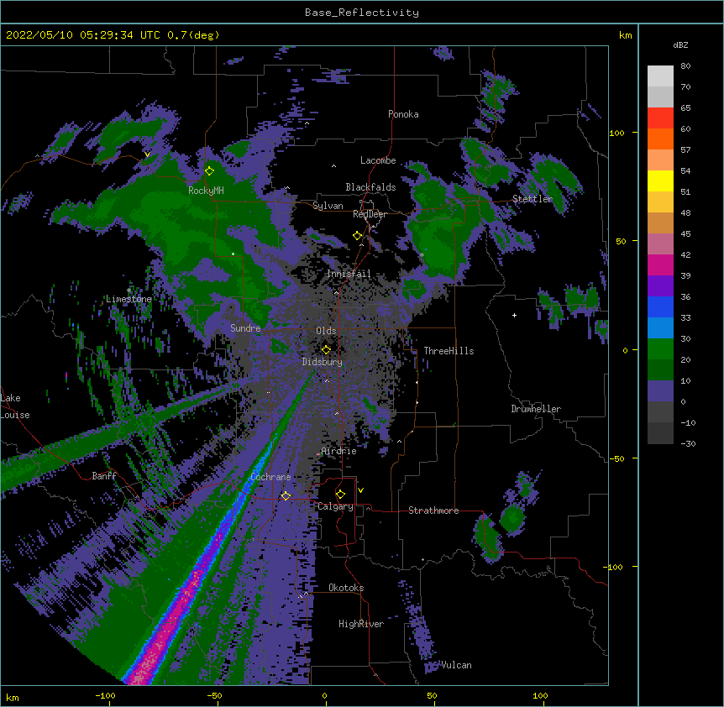Click the Strathmore city label

tap(433, 511)
